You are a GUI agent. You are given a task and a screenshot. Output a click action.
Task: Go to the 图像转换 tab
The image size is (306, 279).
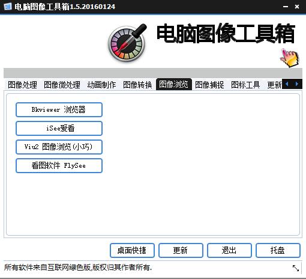coord(137,85)
